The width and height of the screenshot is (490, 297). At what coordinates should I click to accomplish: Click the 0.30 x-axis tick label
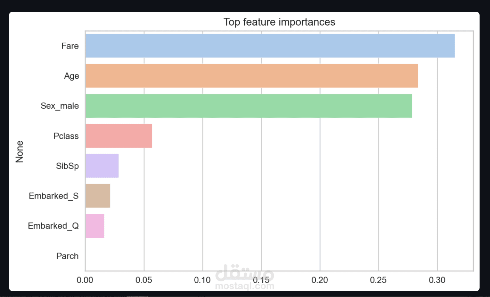pyautogui.click(x=437, y=280)
